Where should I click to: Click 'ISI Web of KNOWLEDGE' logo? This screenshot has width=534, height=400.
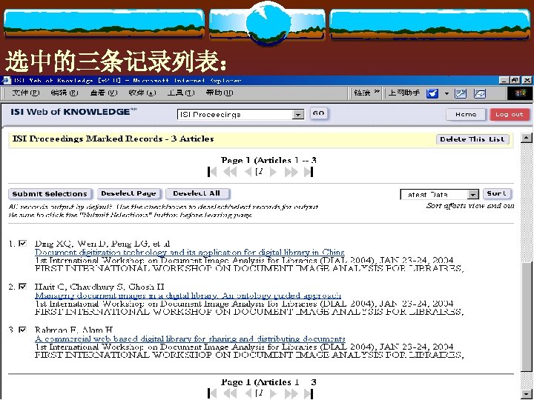[x=73, y=112]
